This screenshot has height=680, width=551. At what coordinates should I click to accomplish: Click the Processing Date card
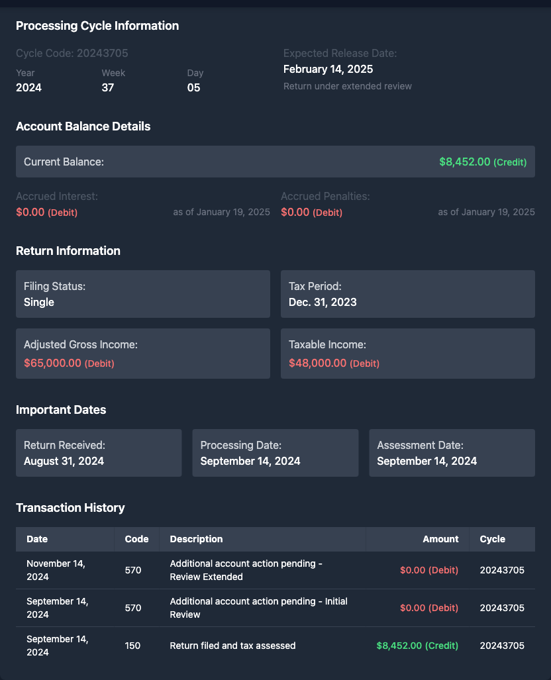[x=275, y=453]
